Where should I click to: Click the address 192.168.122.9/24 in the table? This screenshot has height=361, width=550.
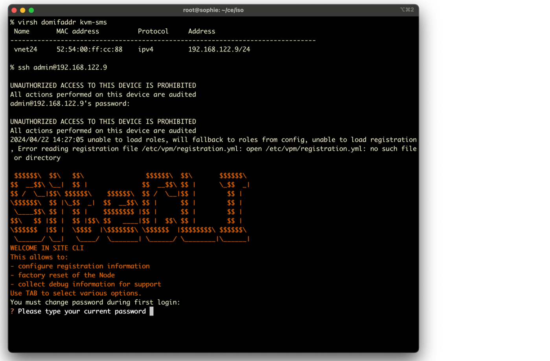tap(219, 50)
